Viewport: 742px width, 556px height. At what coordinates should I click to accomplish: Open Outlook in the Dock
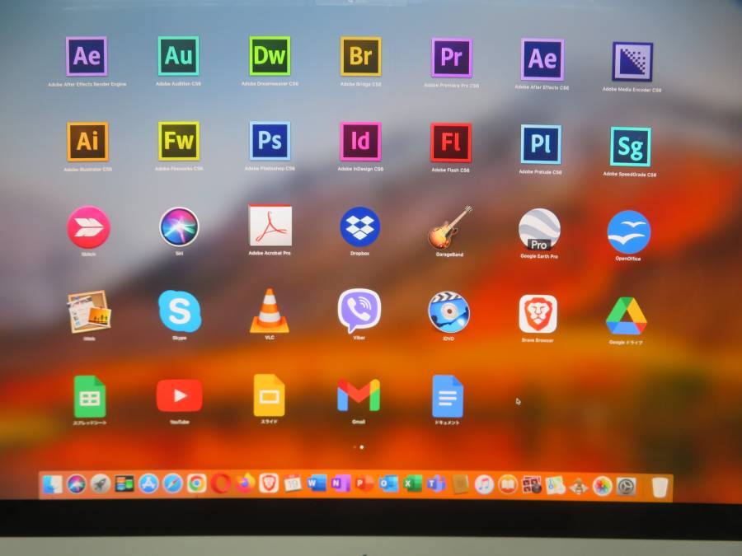pyautogui.click(x=388, y=484)
